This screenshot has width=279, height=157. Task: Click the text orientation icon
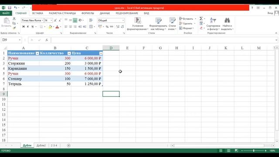point(80,20)
